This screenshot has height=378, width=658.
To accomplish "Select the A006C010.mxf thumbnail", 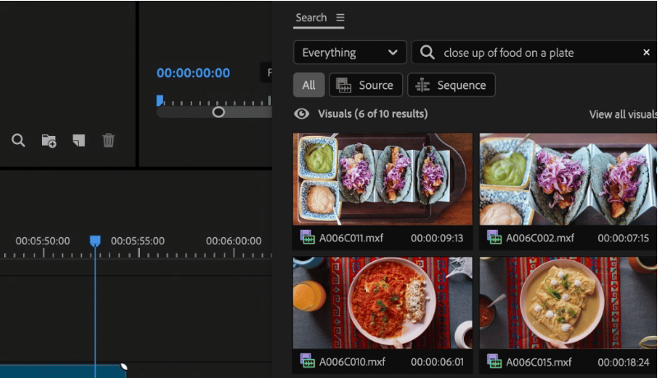I will click(x=382, y=302).
